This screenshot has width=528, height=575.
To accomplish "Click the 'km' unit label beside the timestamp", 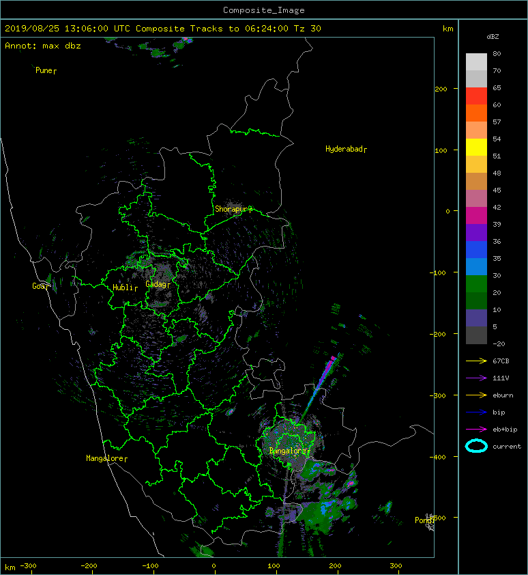I will [x=448, y=29].
